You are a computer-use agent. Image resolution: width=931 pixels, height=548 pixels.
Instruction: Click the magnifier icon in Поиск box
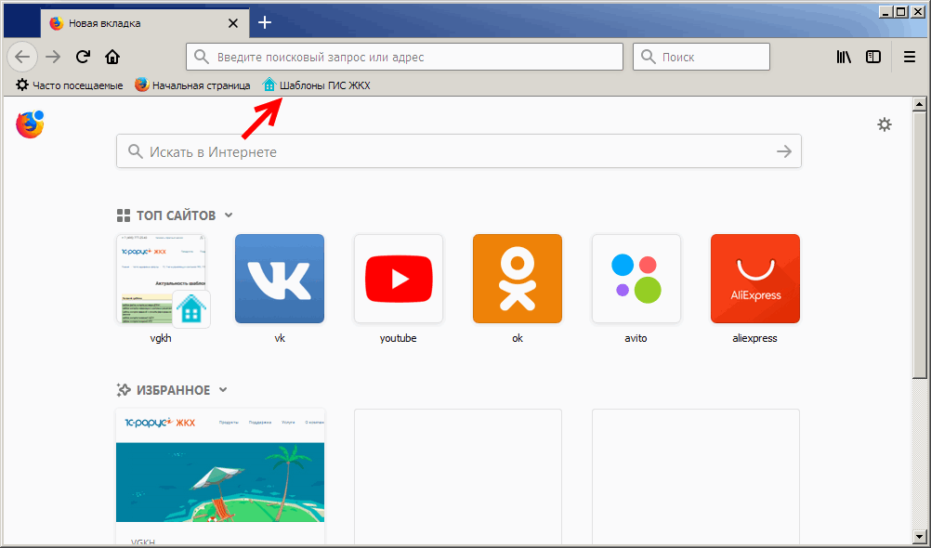649,57
